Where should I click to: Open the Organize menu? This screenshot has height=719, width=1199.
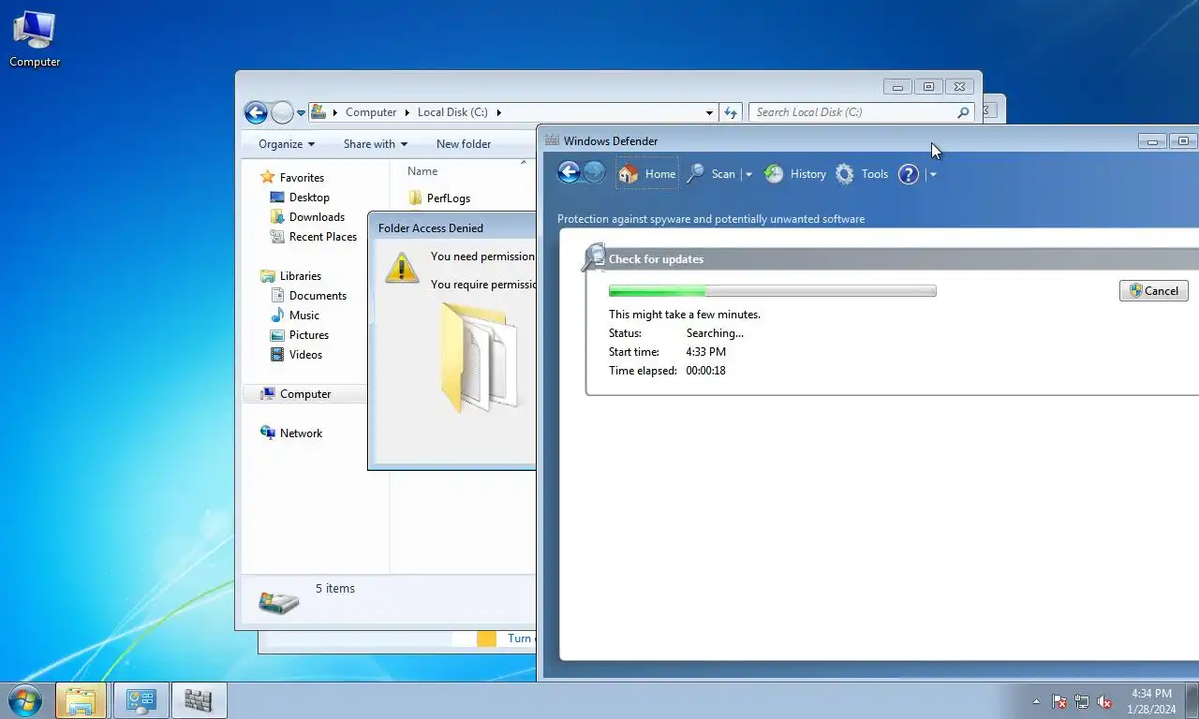click(x=287, y=144)
